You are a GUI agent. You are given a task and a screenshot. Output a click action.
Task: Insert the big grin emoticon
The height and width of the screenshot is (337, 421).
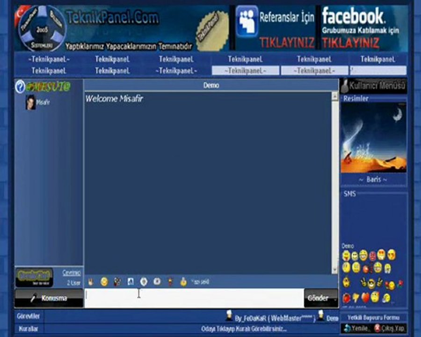[x=363, y=255]
